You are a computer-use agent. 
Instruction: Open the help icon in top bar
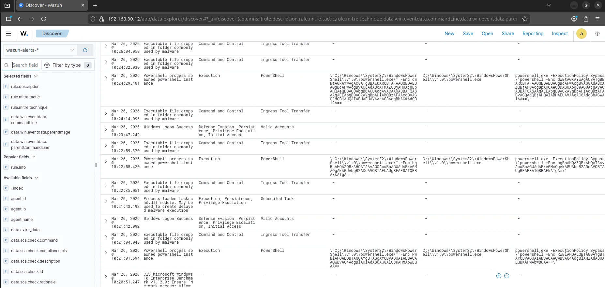click(x=597, y=34)
